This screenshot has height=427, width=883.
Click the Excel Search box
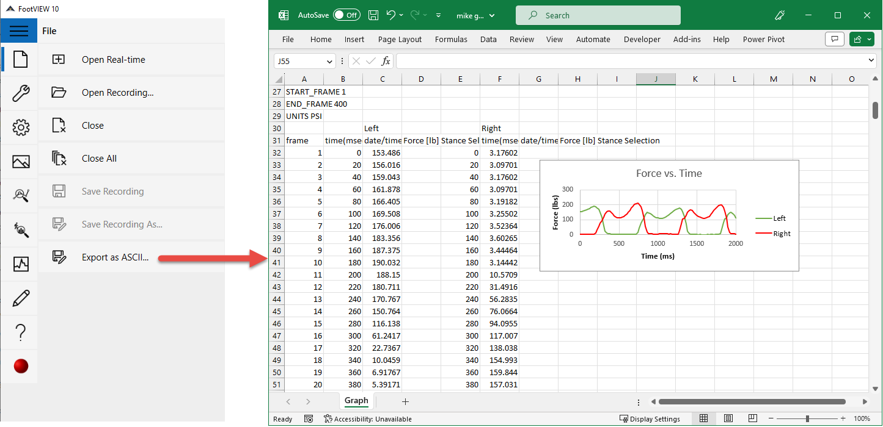pos(598,15)
